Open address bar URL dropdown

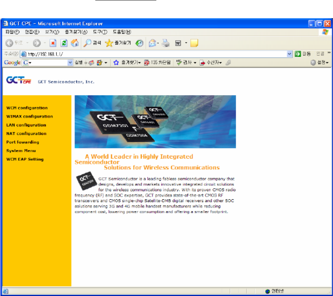pos(289,54)
